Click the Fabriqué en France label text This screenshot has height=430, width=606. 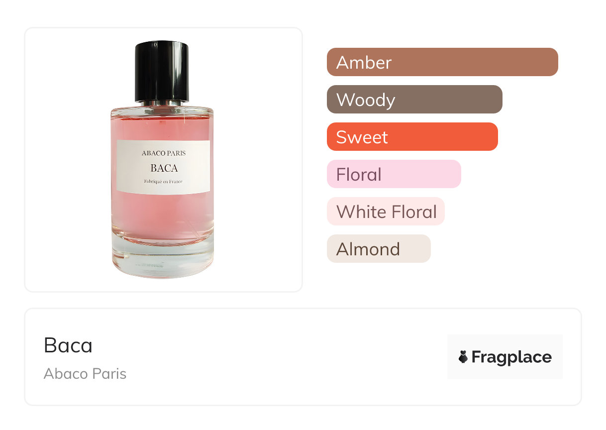163,182
